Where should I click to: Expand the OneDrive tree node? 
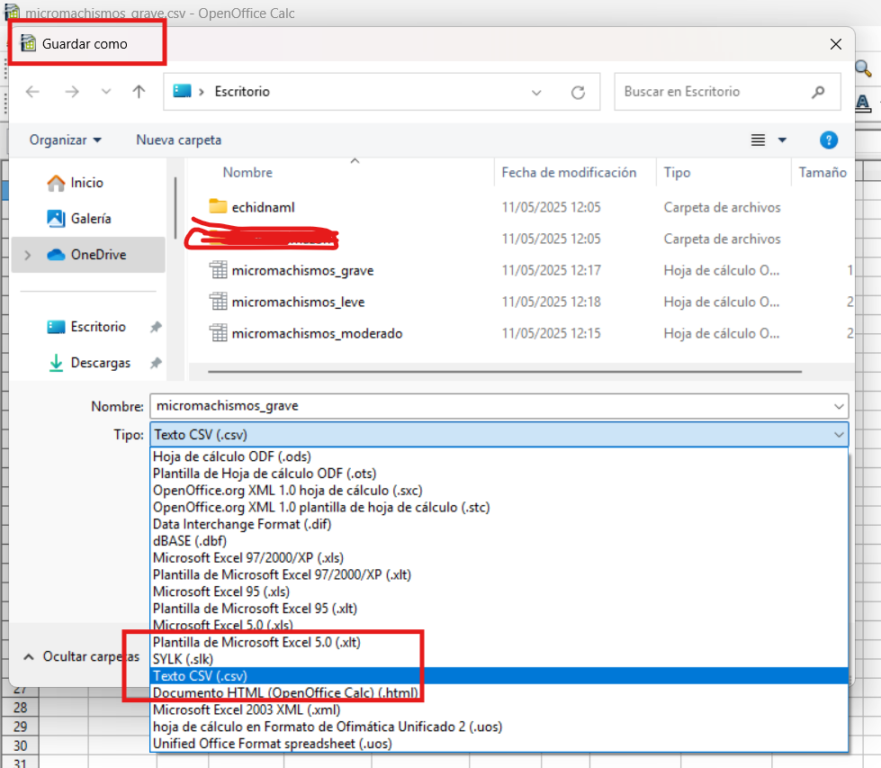pos(28,256)
